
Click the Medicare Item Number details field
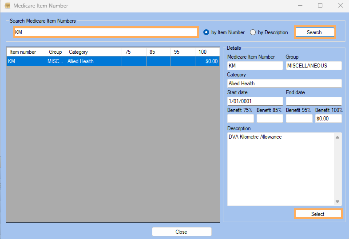pos(255,66)
